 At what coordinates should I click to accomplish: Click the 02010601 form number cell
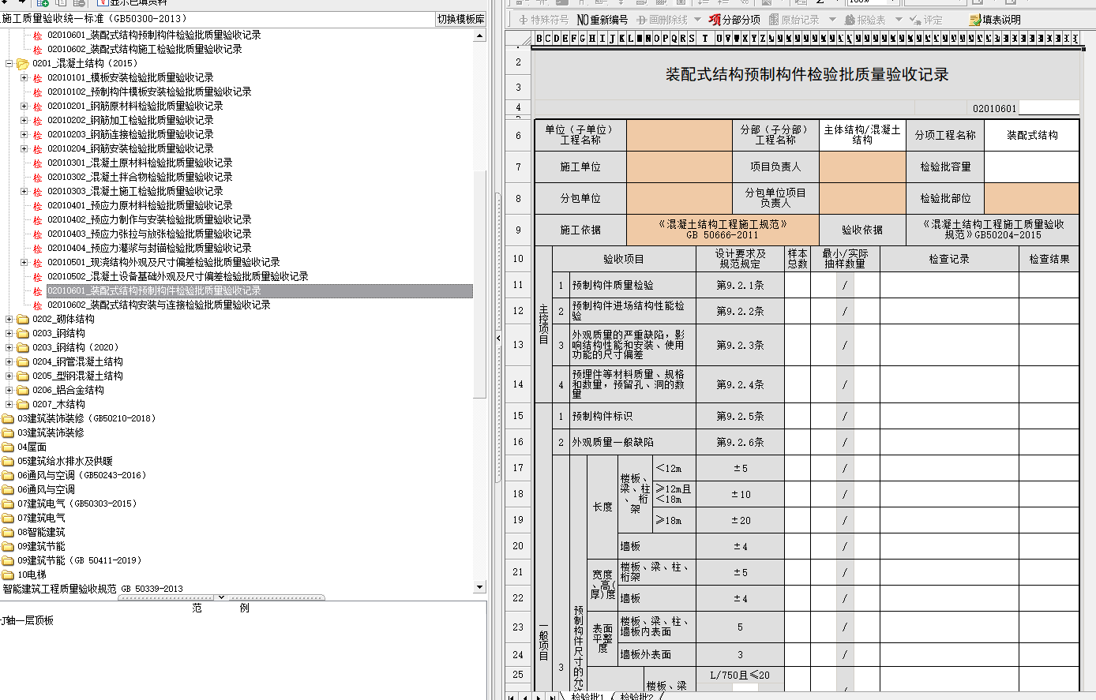[994, 108]
